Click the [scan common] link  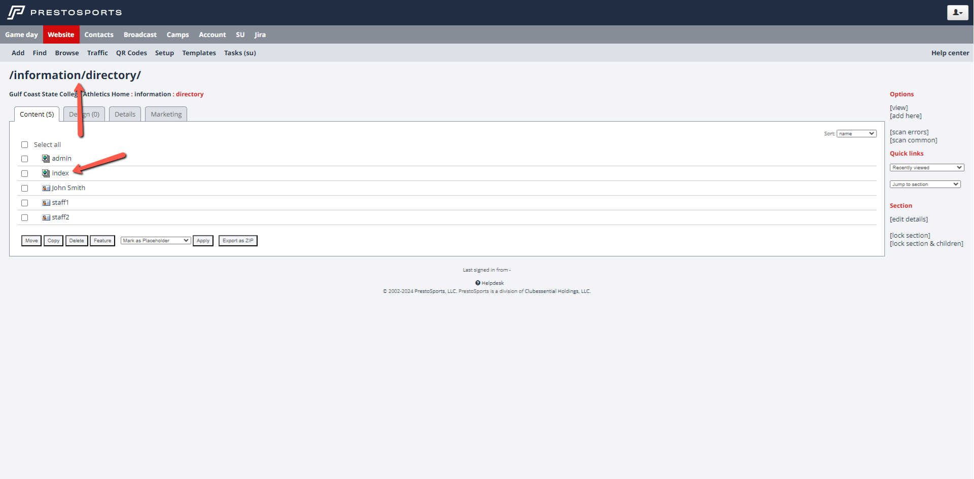click(x=914, y=140)
